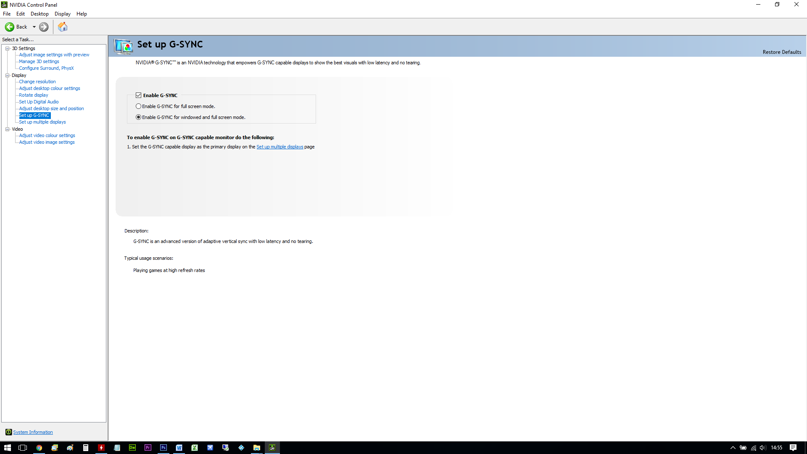This screenshot has width=807, height=454.
Task: Click the System Information icon
Action: click(8, 432)
